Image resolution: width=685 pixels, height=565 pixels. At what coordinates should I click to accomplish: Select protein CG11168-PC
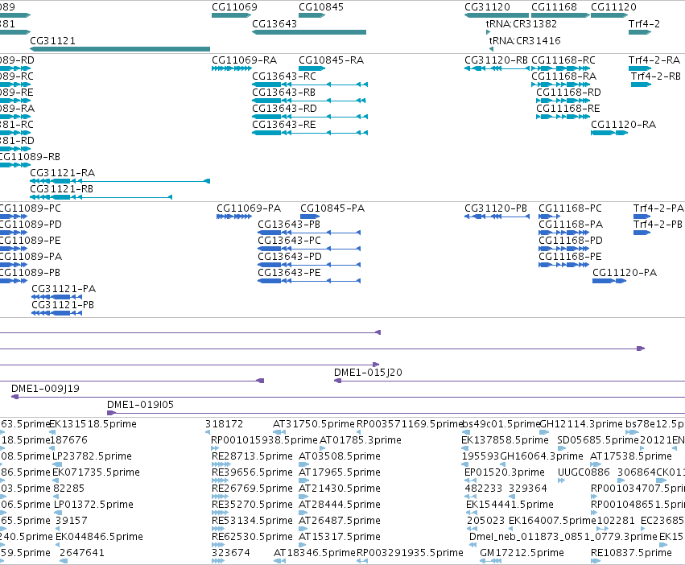coord(550,217)
